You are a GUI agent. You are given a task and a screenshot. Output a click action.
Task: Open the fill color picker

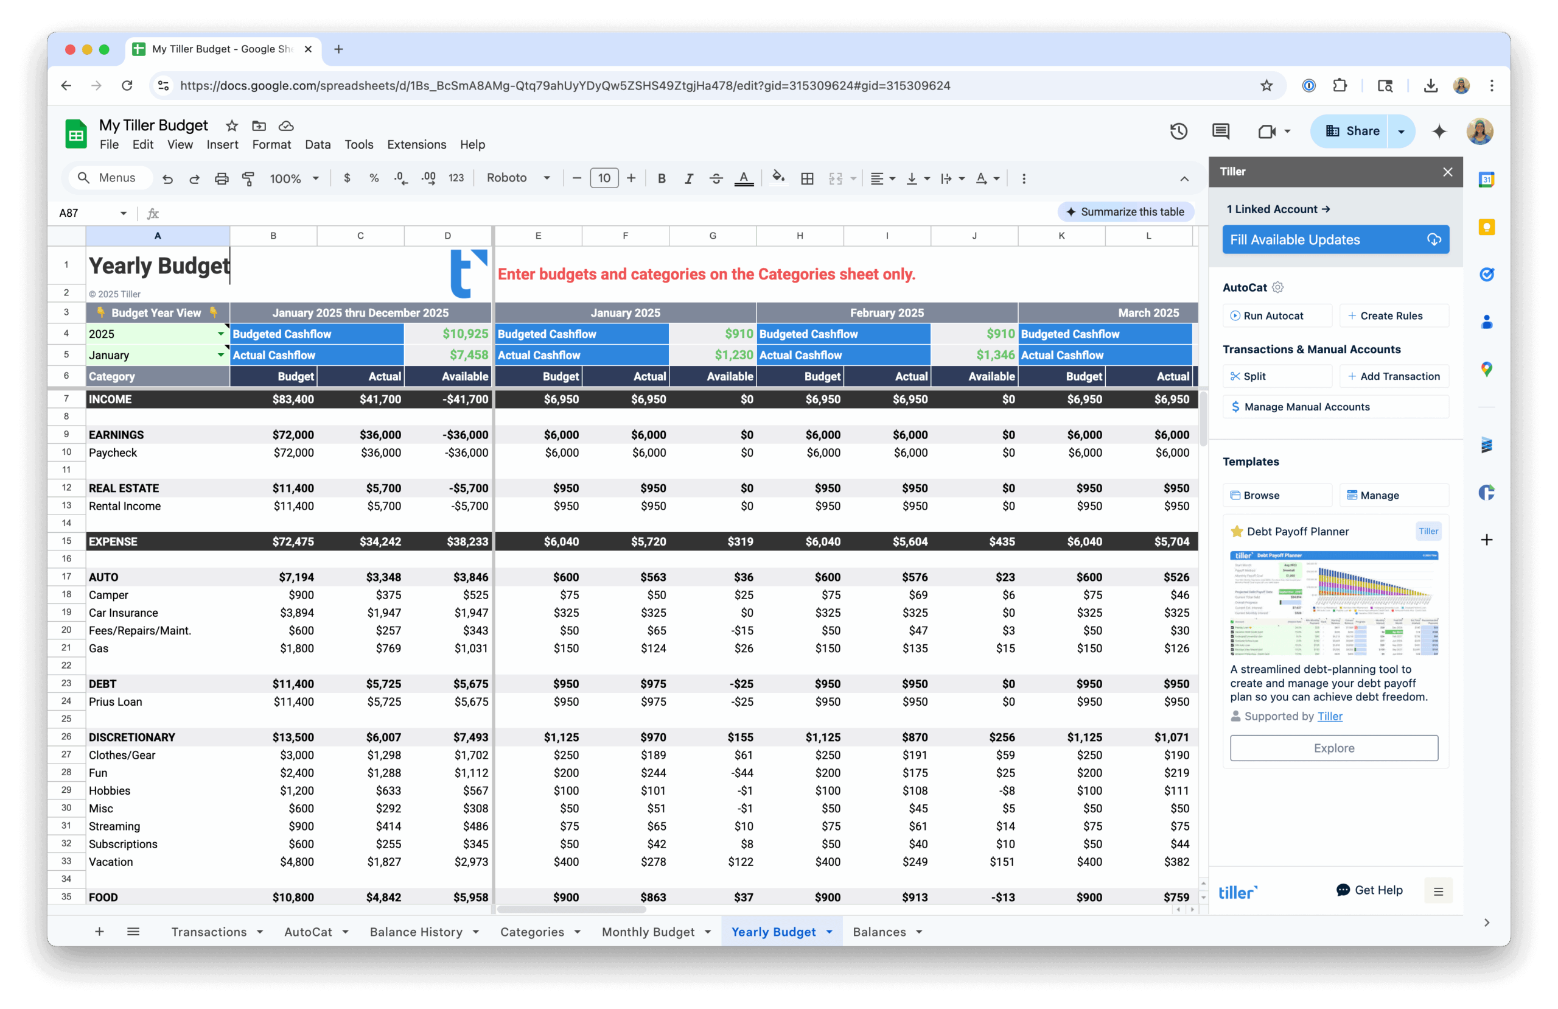click(778, 178)
